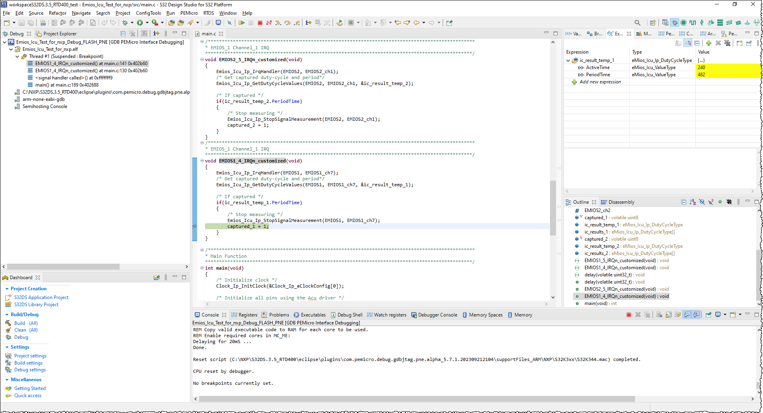
Task: Click the Resume debug button
Action: pyautogui.click(x=242, y=23)
